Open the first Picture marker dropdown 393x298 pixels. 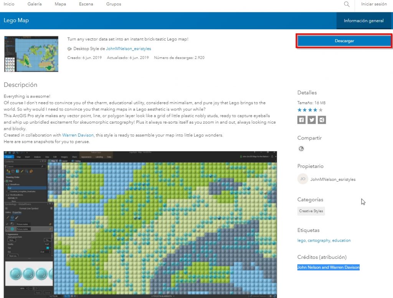tap(30, 224)
